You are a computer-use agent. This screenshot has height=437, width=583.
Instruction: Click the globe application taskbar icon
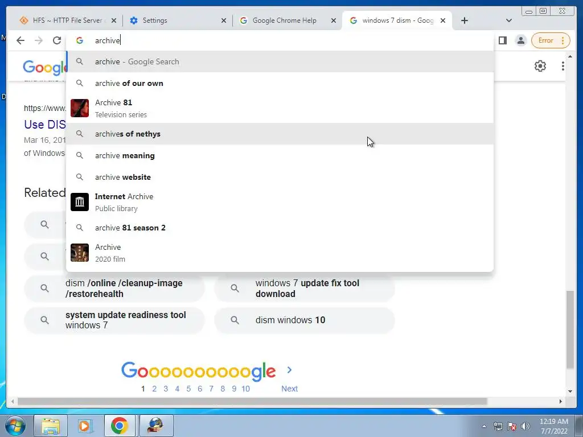click(155, 426)
